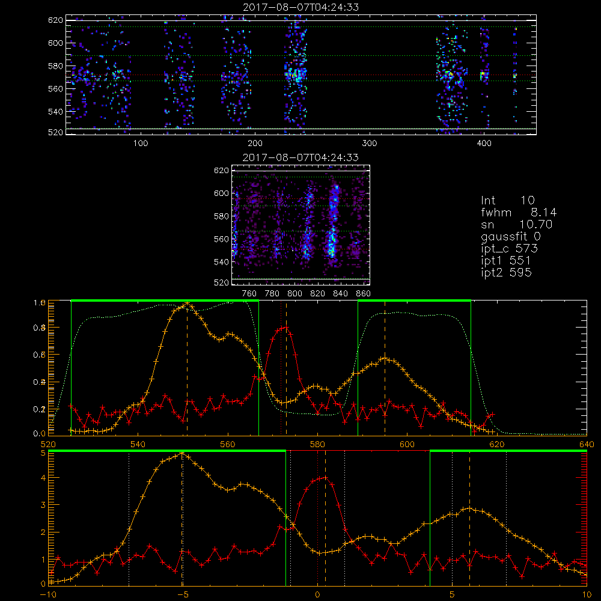Click x-axis label 800 on middle image

click(294, 294)
